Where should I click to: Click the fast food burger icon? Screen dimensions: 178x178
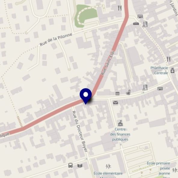click(117, 94)
